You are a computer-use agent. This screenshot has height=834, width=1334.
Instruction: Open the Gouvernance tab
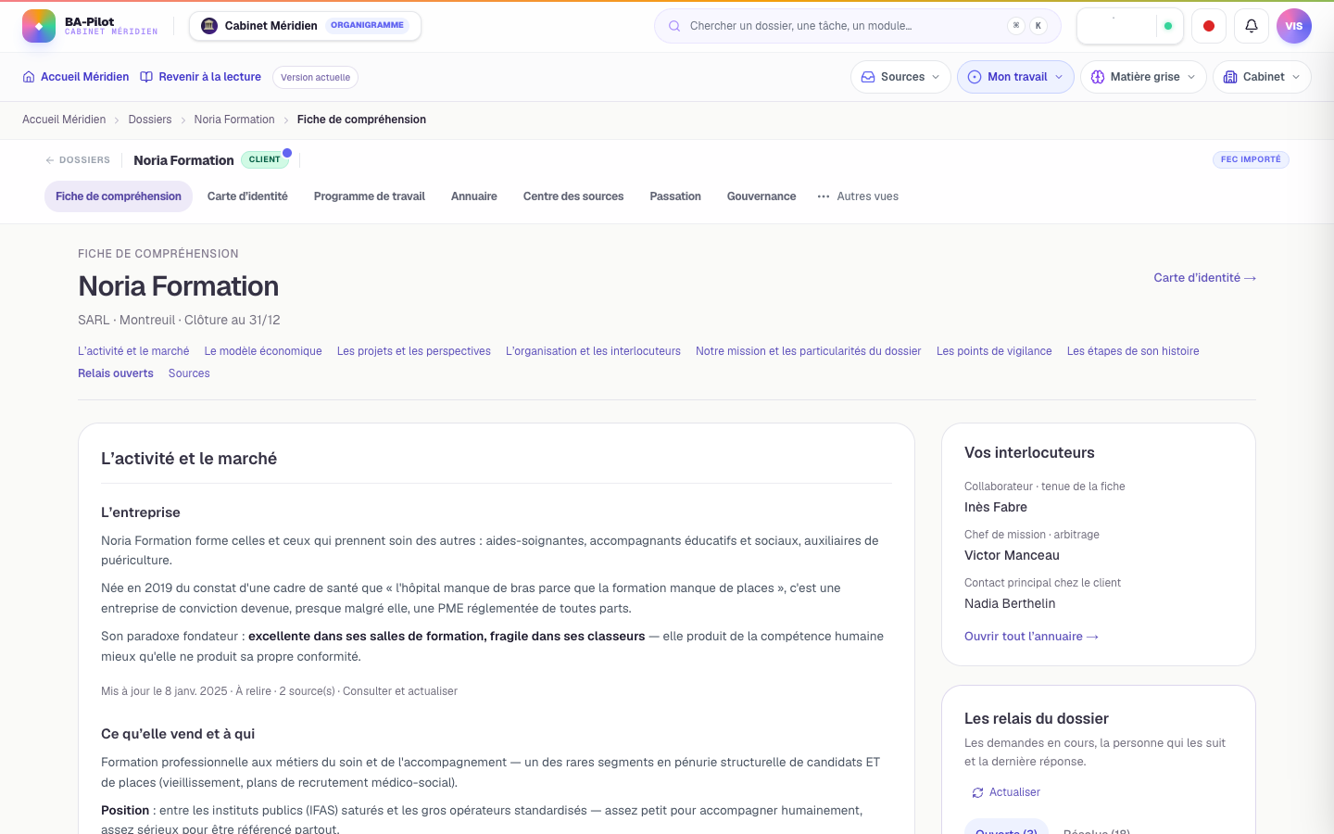pyautogui.click(x=761, y=196)
